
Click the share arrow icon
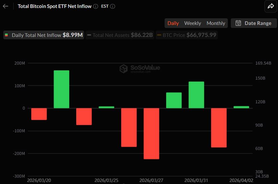[x=269, y=6]
